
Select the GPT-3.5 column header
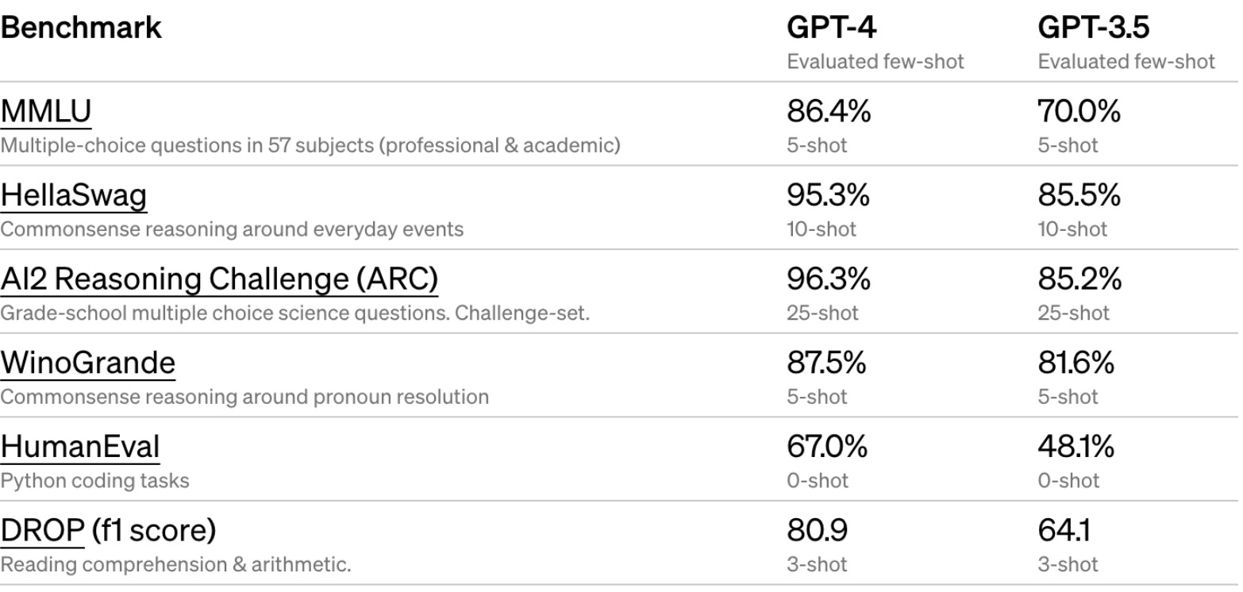click(1092, 27)
